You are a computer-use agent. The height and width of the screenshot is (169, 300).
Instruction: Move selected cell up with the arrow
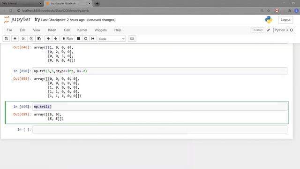tap(48, 38)
